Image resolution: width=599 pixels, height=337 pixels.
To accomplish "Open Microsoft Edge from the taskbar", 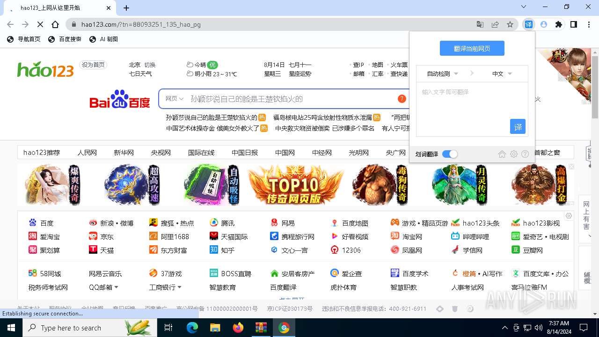I will 192,328.
